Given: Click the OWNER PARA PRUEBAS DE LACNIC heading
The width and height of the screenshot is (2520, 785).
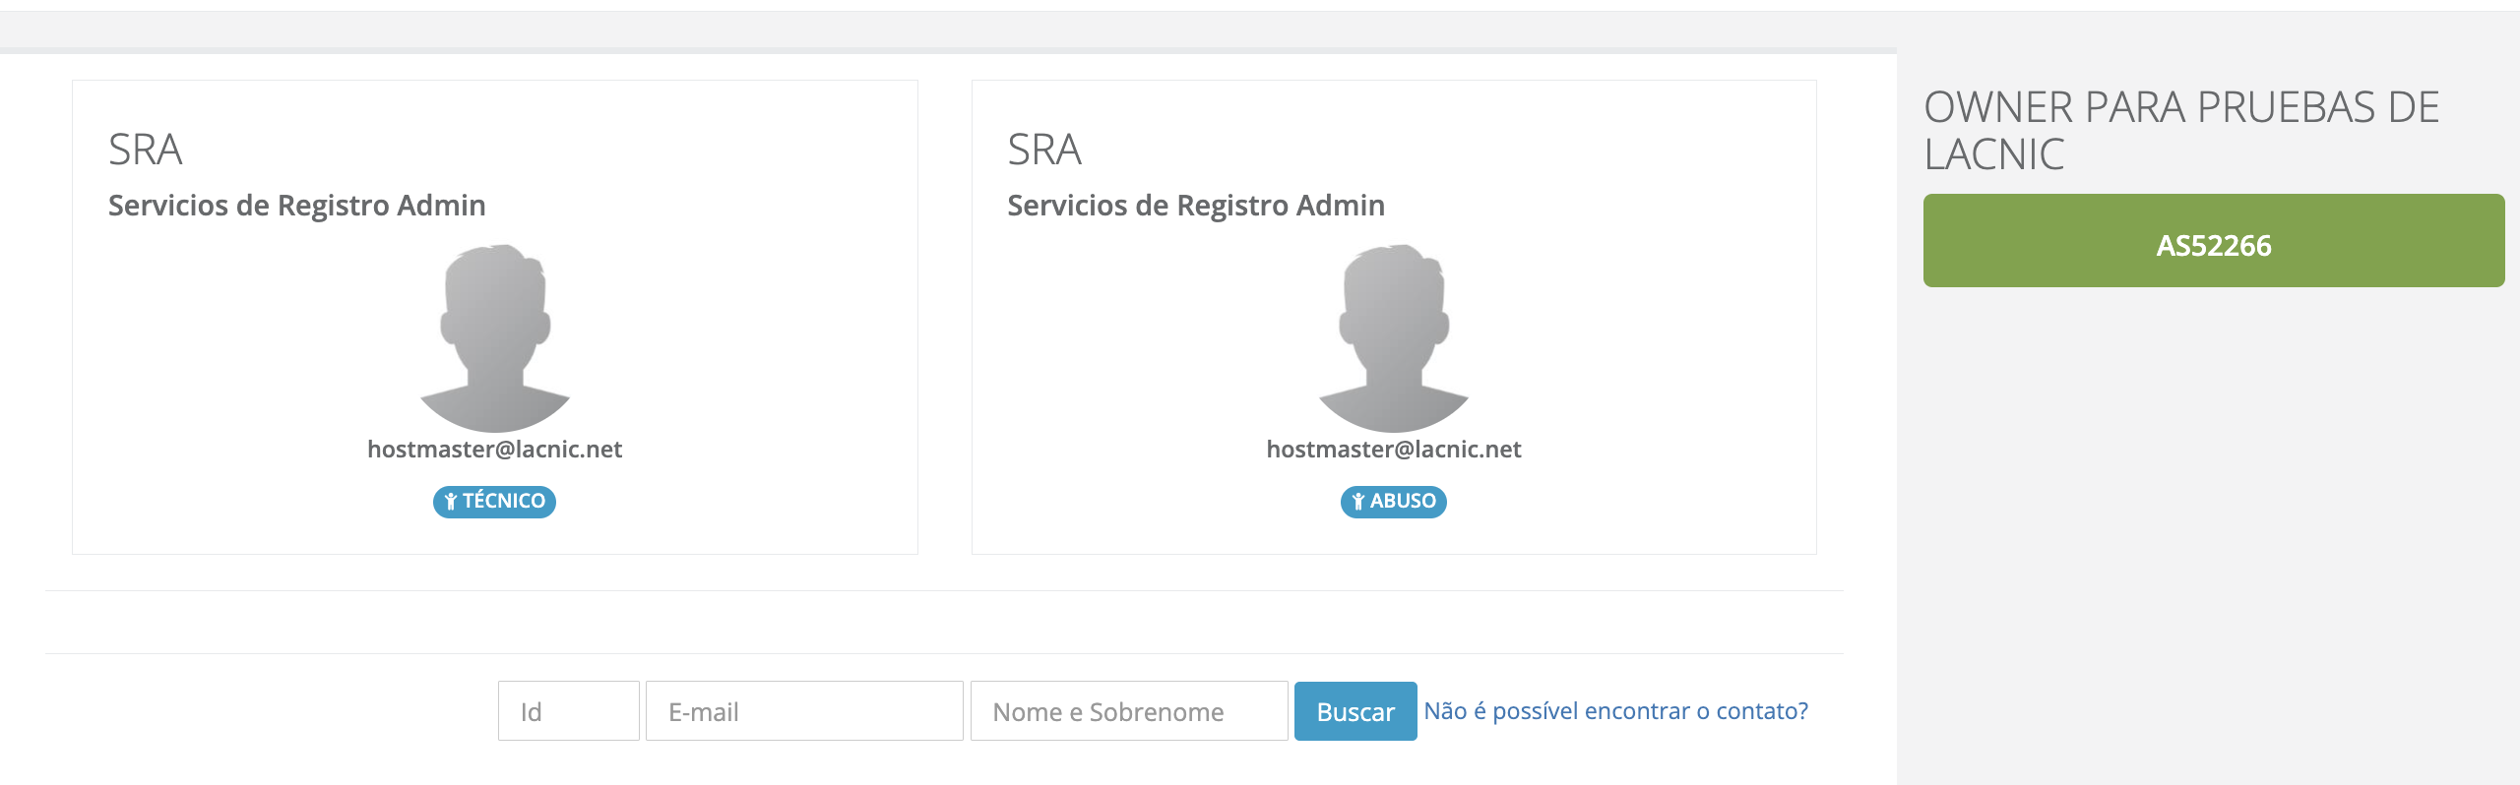Looking at the screenshot, I should 2181,130.
